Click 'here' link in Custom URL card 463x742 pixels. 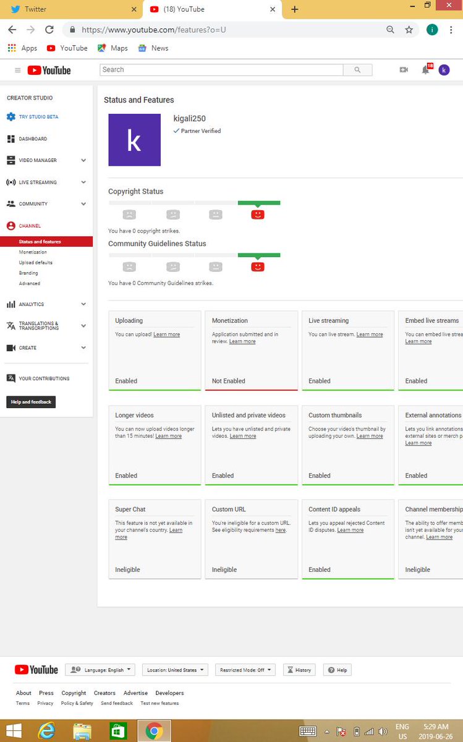281,530
